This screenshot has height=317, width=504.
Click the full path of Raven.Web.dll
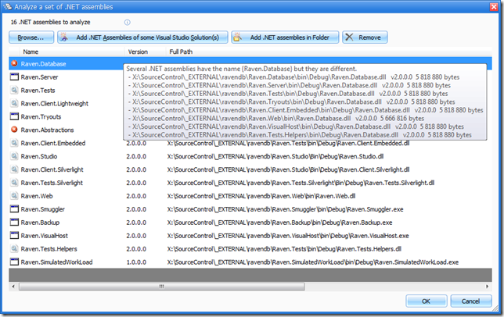(261, 196)
